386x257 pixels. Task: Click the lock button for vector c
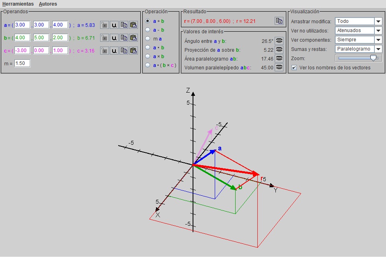(104, 51)
